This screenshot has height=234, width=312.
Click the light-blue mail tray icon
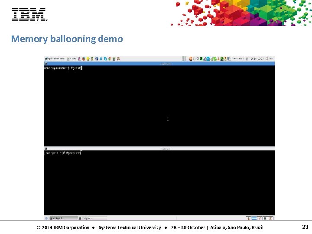[208, 58]
